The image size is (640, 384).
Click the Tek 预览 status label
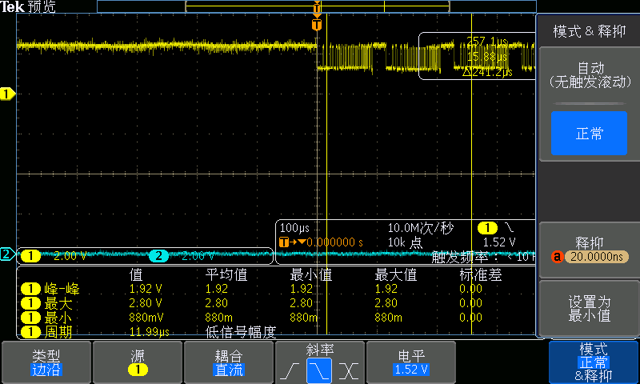pos(28,6)
